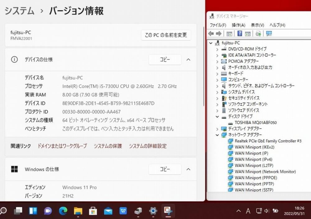This screenshot has height=219, width=311.
Task: Click コピー button for デバイスの仕様
Action: click(165, 59)
